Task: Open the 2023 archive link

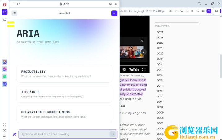Action: (160, 38)
